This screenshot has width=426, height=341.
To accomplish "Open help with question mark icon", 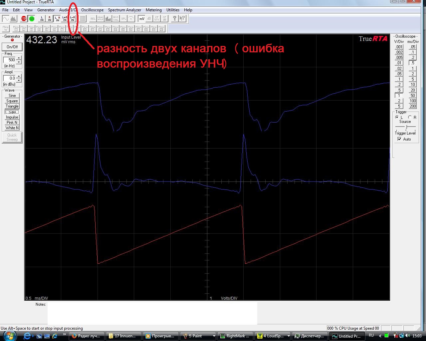I will click(x=175, y=19).
